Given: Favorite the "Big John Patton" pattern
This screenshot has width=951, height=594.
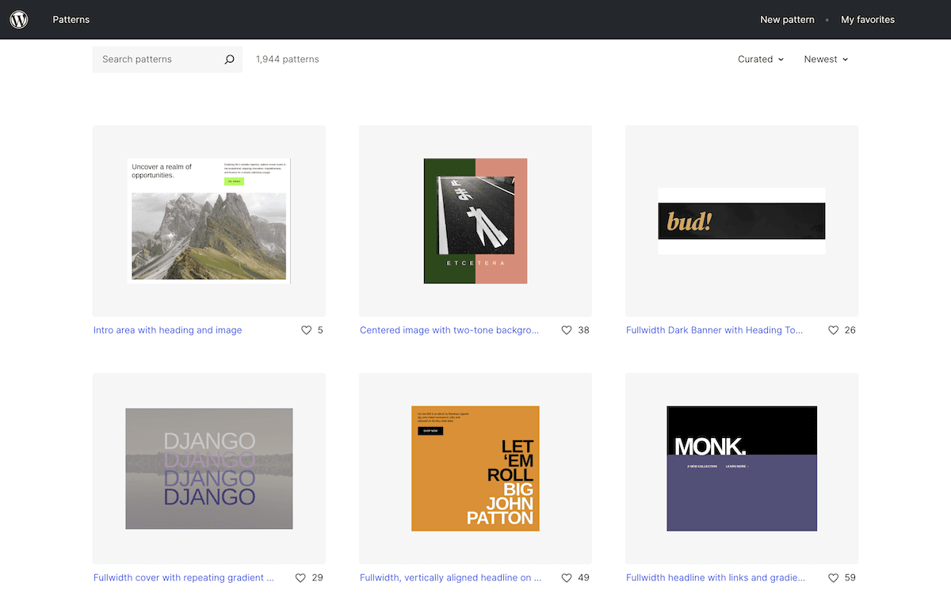Looking at the screenshot, I should pyautogui.click(x=567, y=577).
